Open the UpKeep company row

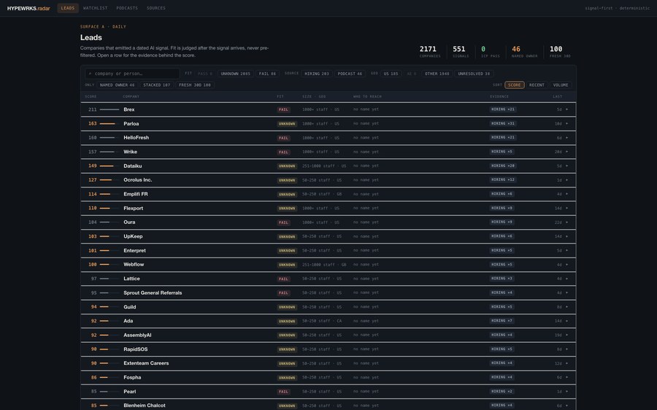(328, 236)
